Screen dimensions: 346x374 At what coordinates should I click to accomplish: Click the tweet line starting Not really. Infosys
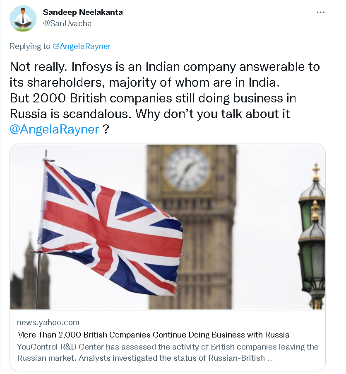click(x=165, y=67)
